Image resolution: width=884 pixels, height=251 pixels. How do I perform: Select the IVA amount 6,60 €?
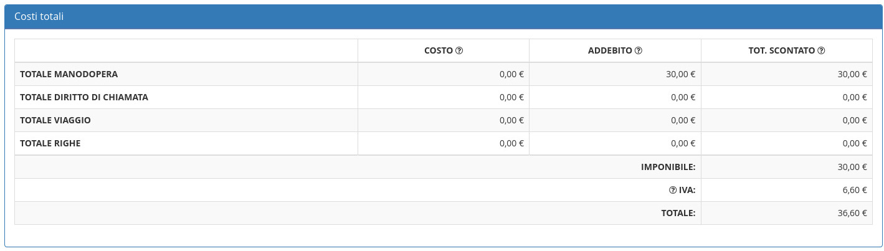(855, 191)
